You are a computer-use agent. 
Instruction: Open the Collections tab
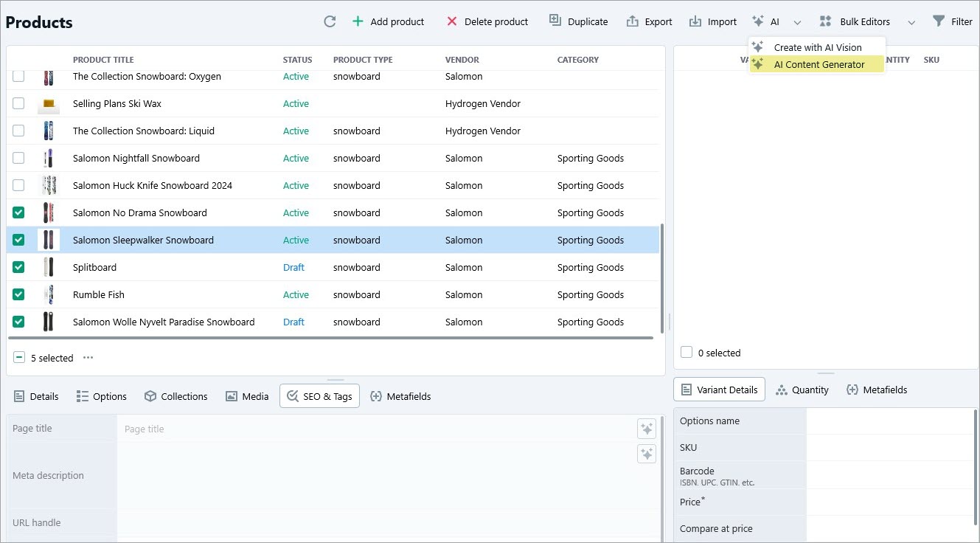click(176, 396)
